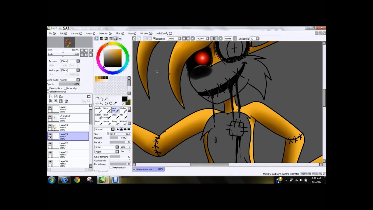This screenshot has width=373, height=210.
Task: Adjust the layer Opacity slider
Action: pyautogui.click(x=69, y=84)
